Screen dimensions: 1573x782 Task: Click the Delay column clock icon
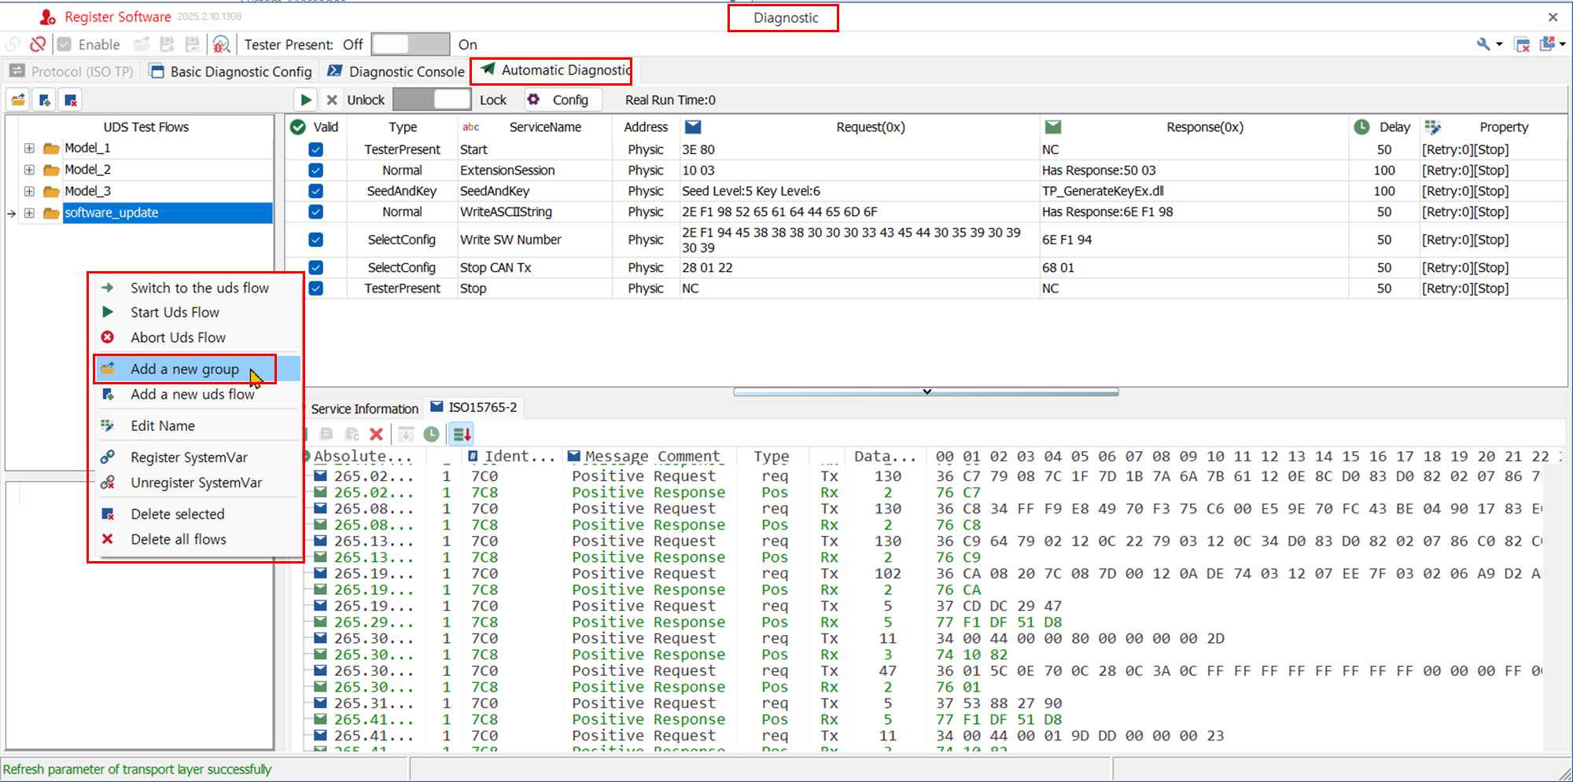coord(1361,127)
